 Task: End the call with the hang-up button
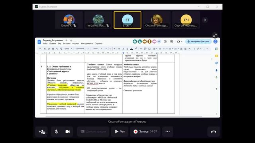(214, 131)
